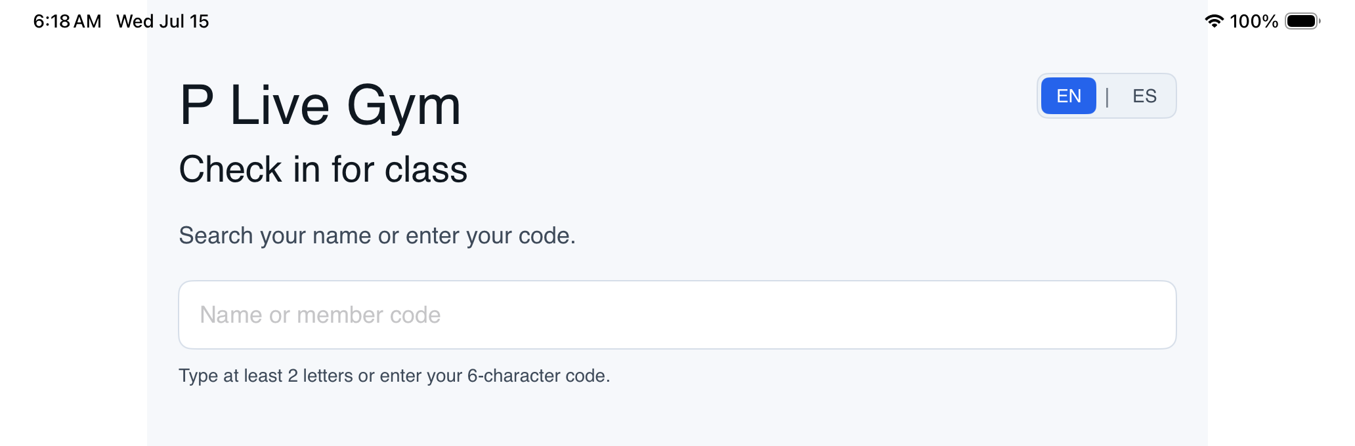Switch language to EN
This screenshot has height=446, width=1355.
1068,96
